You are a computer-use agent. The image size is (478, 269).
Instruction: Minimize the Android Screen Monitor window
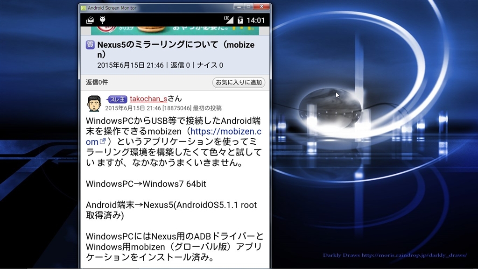(239, 7)
